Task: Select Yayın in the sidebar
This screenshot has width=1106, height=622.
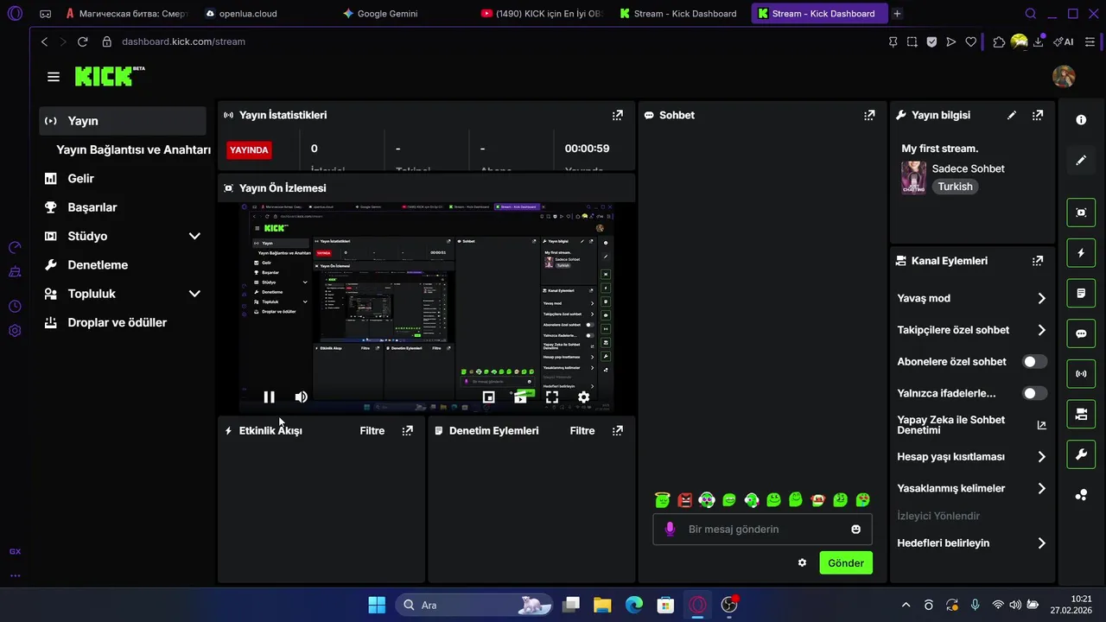Action: 123,121
